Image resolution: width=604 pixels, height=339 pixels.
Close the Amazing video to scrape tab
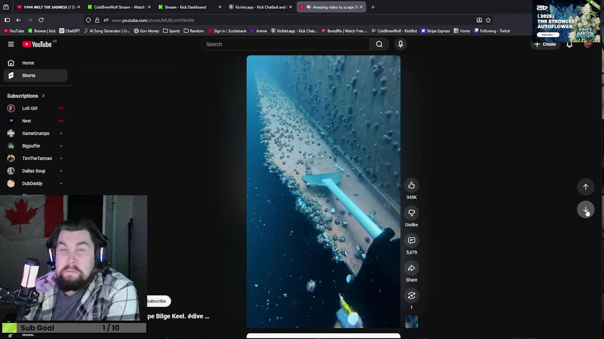click(361, 7)
